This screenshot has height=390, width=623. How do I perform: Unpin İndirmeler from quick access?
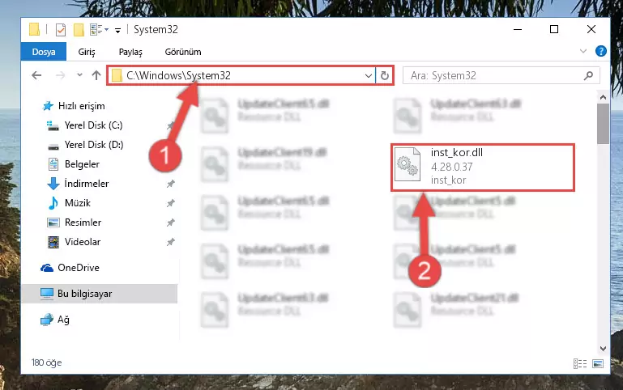[x=170, y=184]
